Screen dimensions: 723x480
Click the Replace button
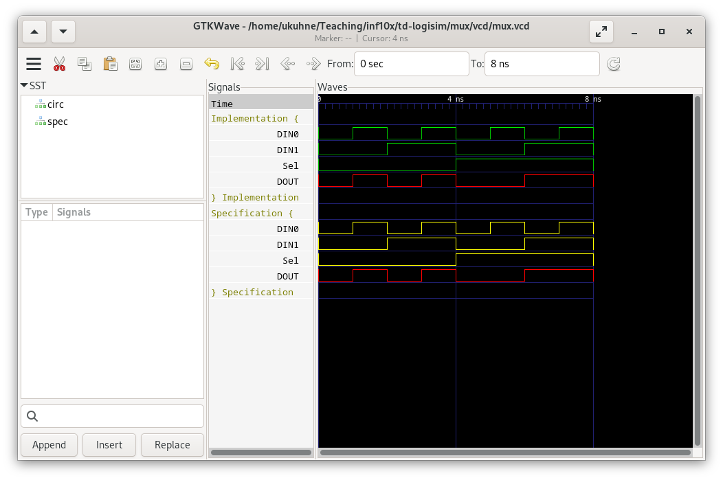tap(173, 445)
